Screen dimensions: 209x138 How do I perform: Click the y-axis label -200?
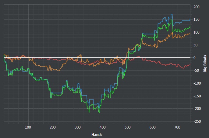(197, 109)
